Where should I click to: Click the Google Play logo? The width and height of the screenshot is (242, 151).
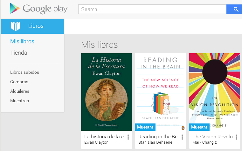click(38, 9)
